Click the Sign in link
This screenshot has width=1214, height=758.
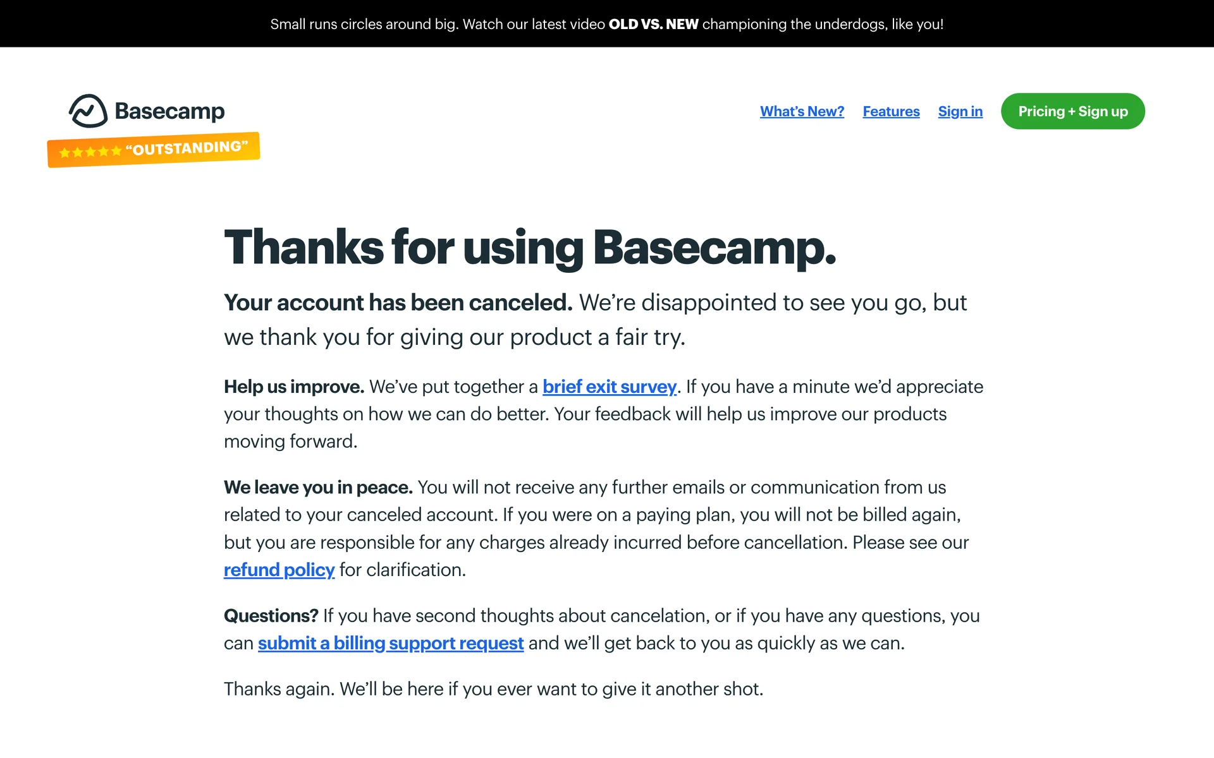coord(960,112)
